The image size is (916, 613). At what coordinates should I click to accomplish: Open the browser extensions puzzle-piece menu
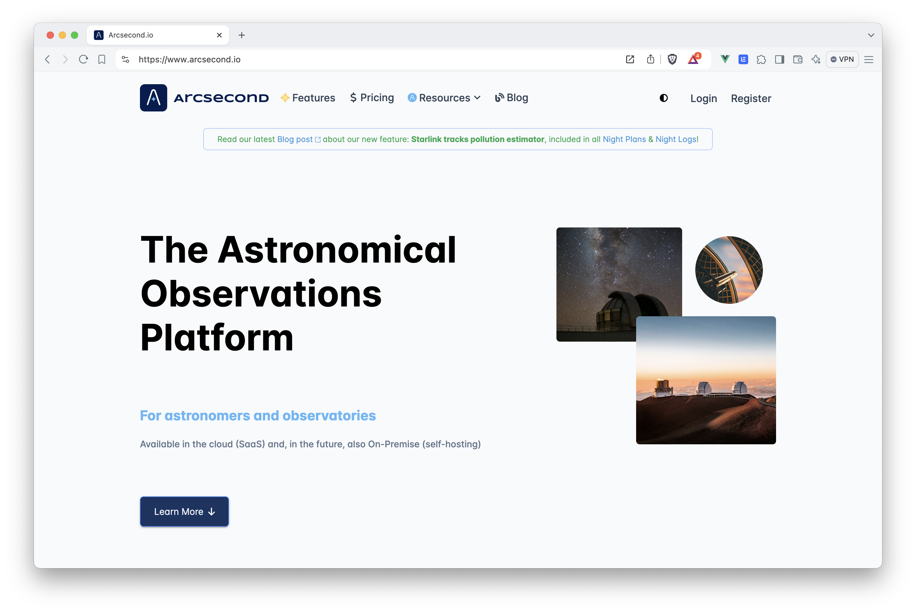pos(762,59)
